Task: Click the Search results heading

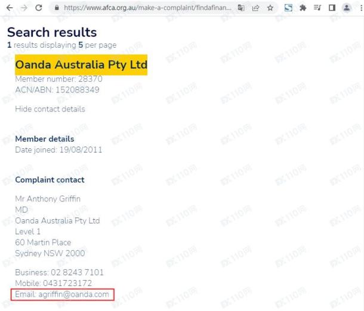Action: [x=52, y=32]
